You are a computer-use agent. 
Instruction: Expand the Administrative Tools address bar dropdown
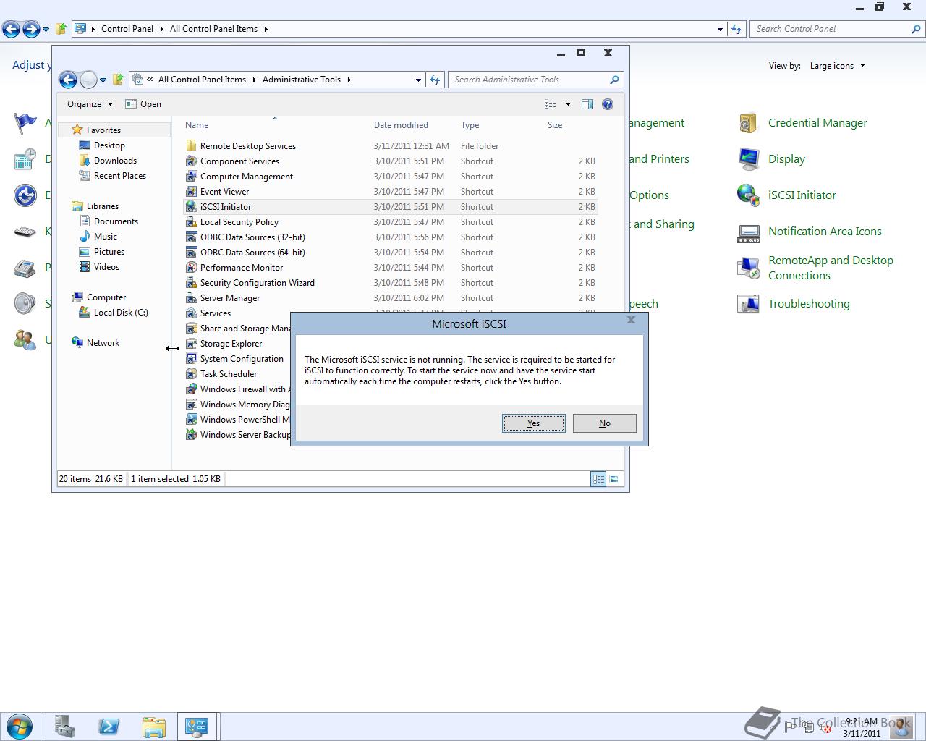(418, 80)
